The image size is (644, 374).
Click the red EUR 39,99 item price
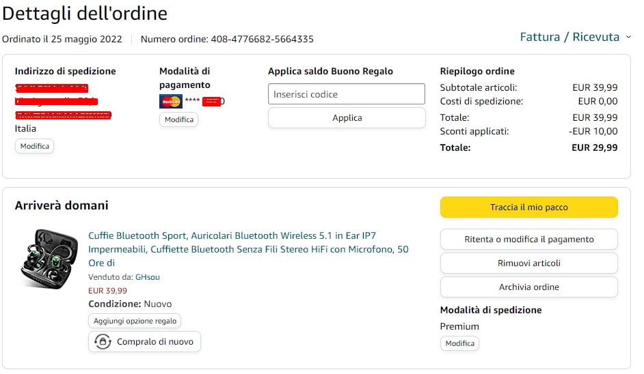[107, 291]
